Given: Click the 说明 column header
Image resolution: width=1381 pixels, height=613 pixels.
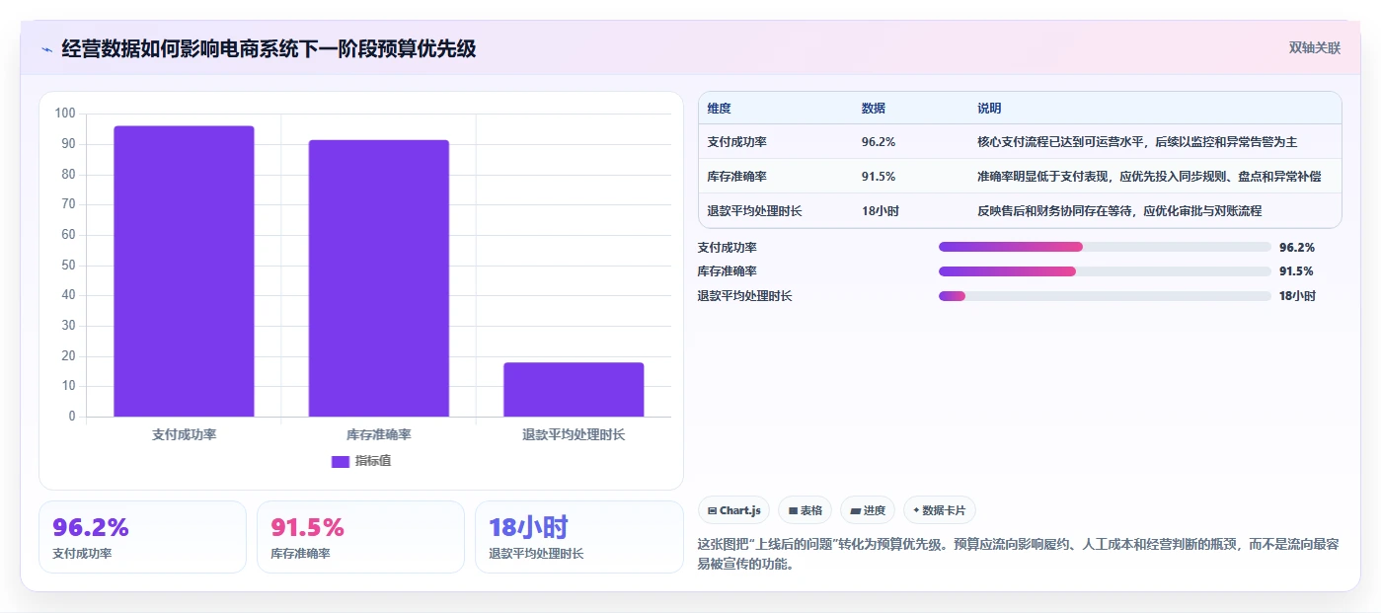Looking at the screenshot, I should pyautogui.click(x=989, y=108).
